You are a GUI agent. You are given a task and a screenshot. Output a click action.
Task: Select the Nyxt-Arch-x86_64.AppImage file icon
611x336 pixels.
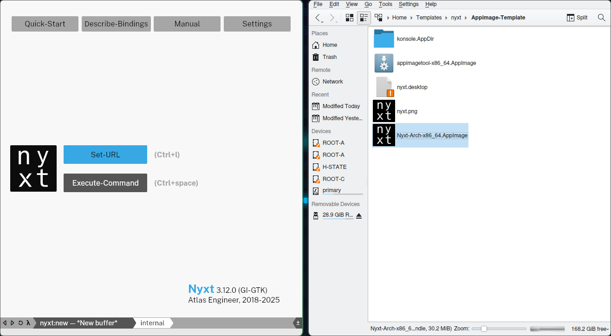[384, 136]
